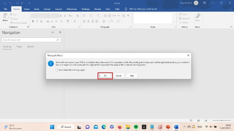Viewport: 234px width, 131px height.
Task: Click the Font Color button
Action: click(x=75, y=21)
